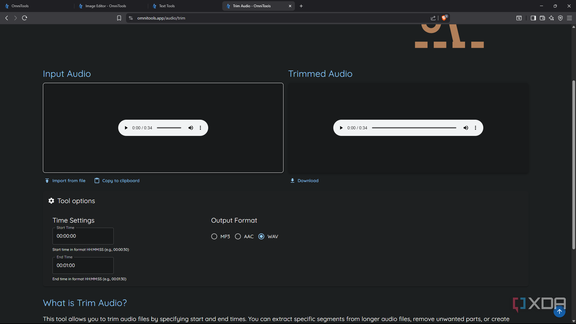This screenshot has height=324, width=576.
Task: Click the End time format hint text
Action: 89,279
